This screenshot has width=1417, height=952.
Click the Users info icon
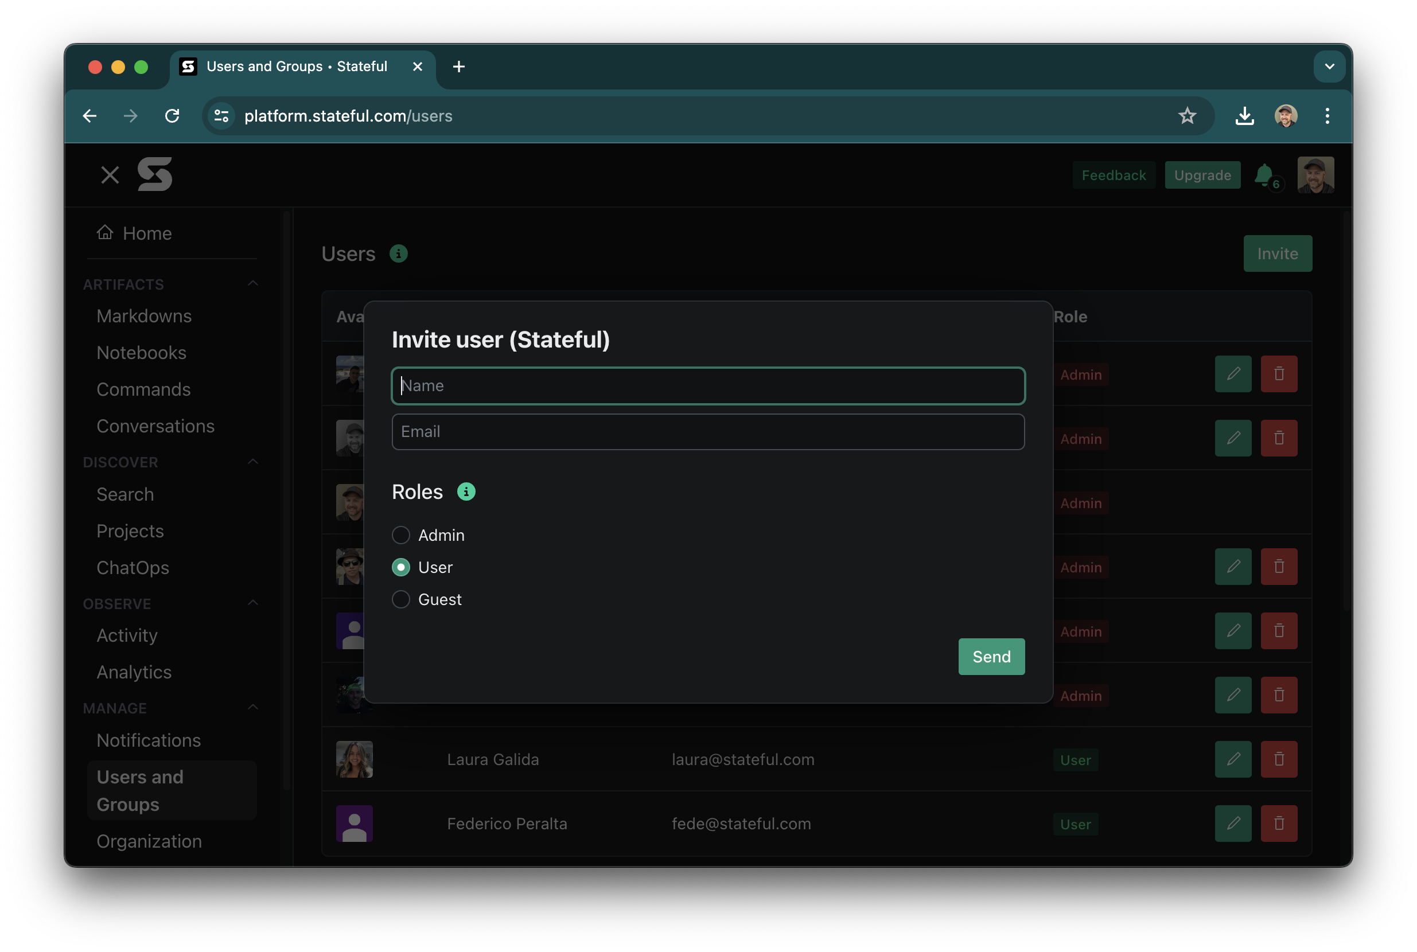click(x=399, y=254)
